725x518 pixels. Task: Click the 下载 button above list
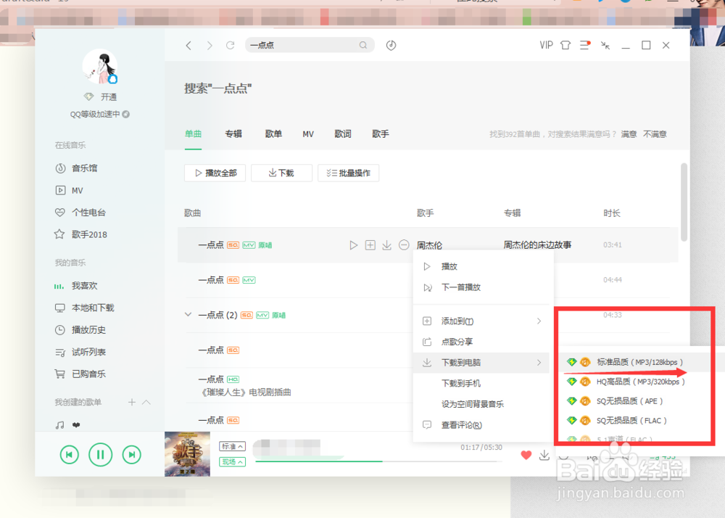[x=281, y=173]
